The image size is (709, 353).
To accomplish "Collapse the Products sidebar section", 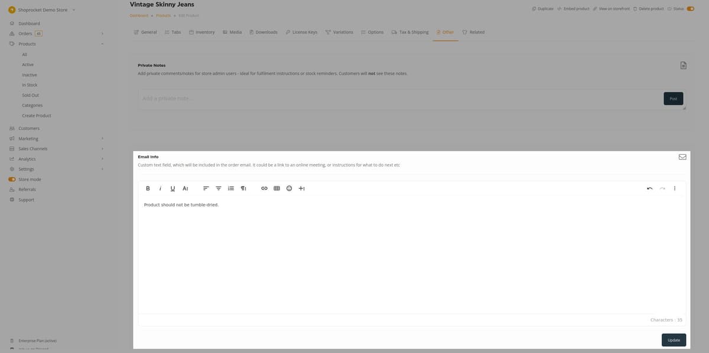I will (x=102, y=44).
